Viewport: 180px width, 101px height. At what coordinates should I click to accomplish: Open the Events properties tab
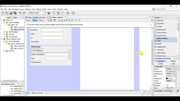coord(161,64)
